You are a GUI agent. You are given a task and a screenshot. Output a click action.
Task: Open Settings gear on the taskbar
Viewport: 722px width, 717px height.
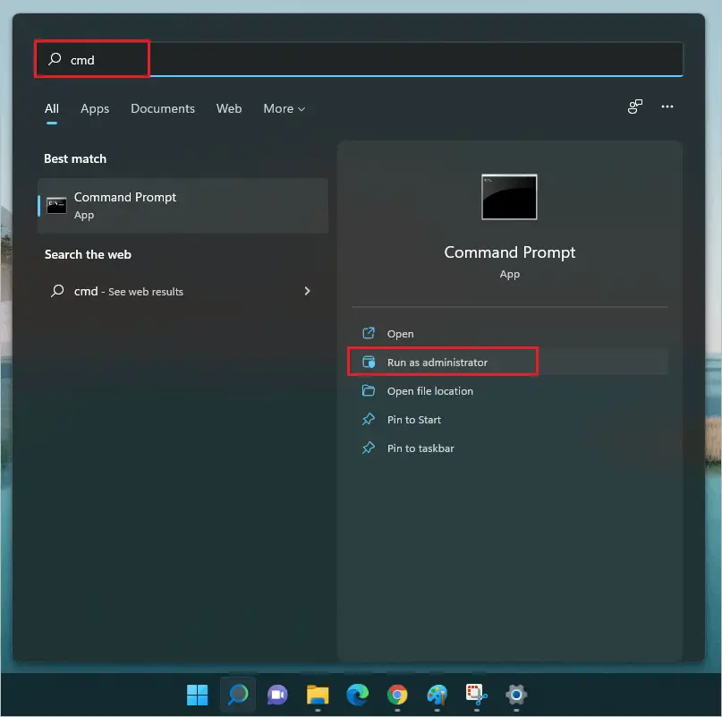click(x=516, y=695)
